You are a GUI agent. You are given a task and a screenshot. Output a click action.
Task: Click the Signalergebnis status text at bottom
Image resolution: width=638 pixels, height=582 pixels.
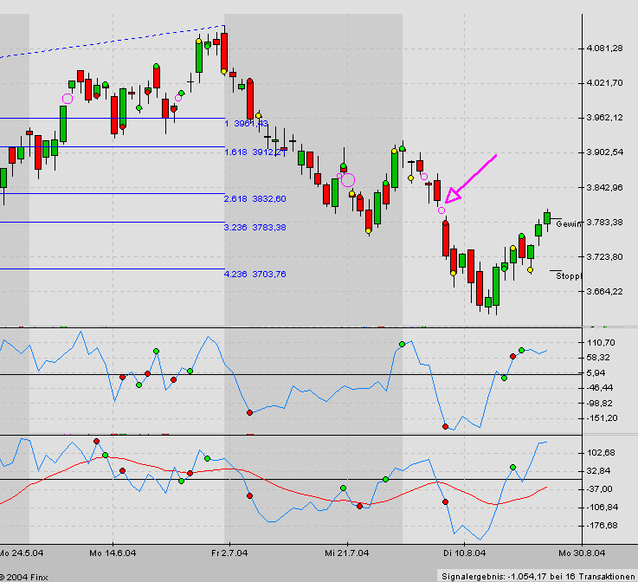(537, 575)
